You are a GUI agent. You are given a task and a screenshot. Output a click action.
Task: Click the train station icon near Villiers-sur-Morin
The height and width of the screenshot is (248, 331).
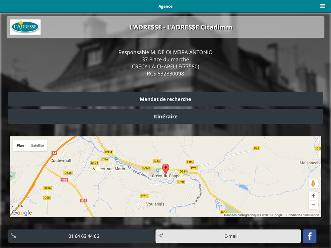116,159
